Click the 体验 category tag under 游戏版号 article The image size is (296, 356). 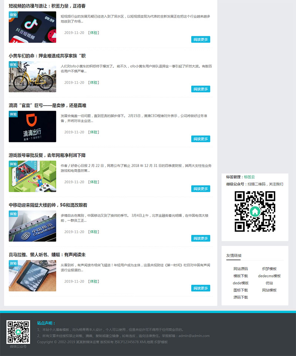[x=94, y=182]
